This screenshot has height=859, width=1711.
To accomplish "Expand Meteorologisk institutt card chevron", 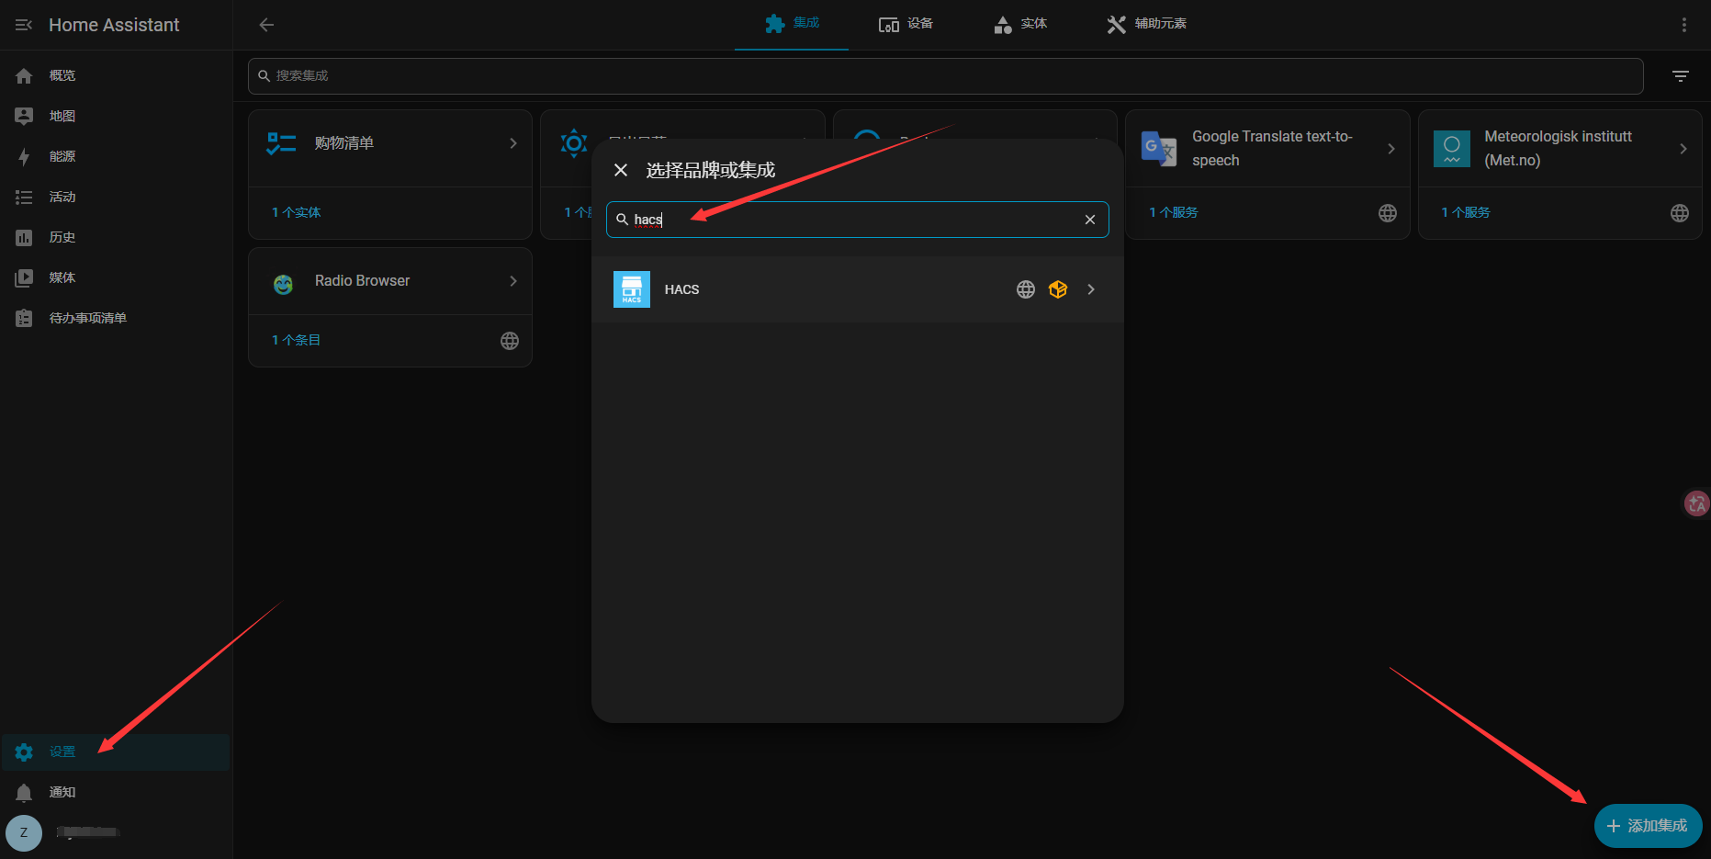I will tap(1683, 149).
